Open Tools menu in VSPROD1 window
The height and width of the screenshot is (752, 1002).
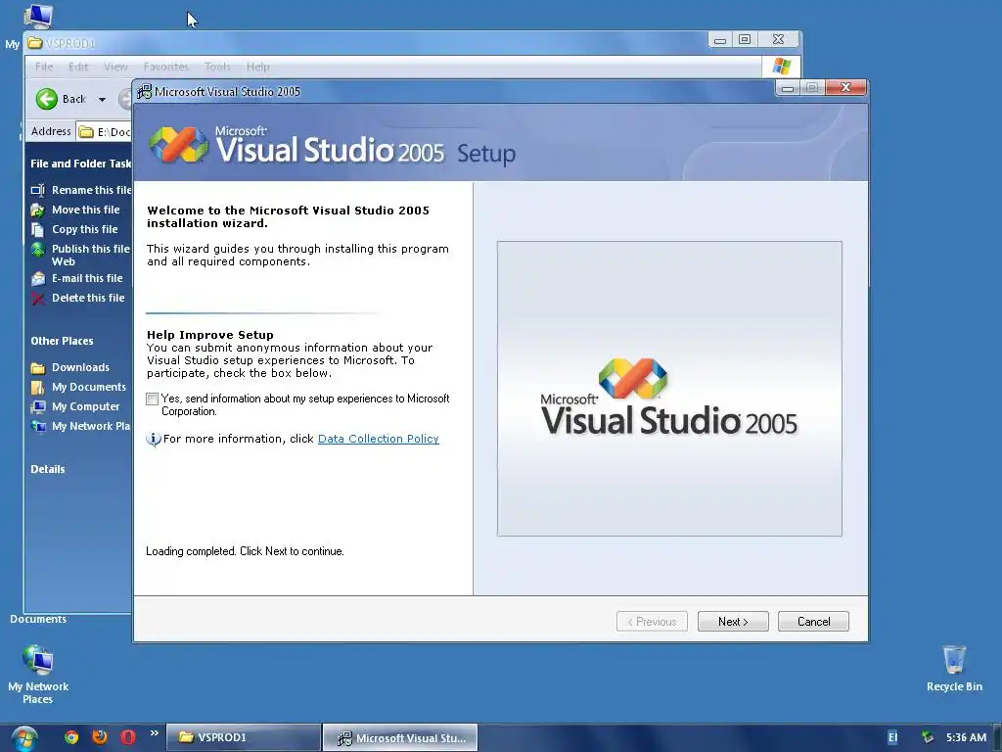217,67
